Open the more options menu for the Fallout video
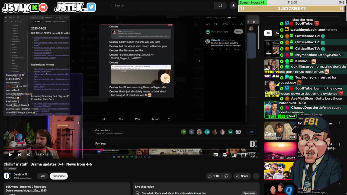This screenshot has width=347, height=195. point(340,124)
